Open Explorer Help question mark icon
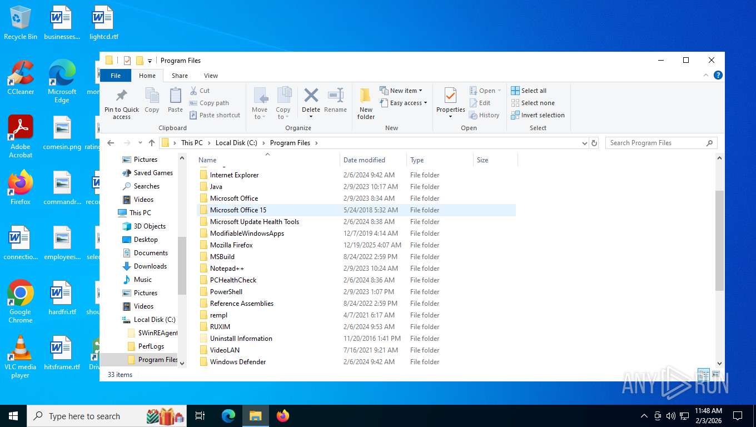 pyautogui.click(x=718, y=75)
